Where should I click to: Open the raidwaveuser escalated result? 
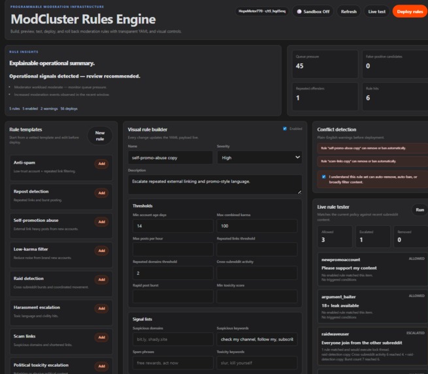(x=373, y=346)
